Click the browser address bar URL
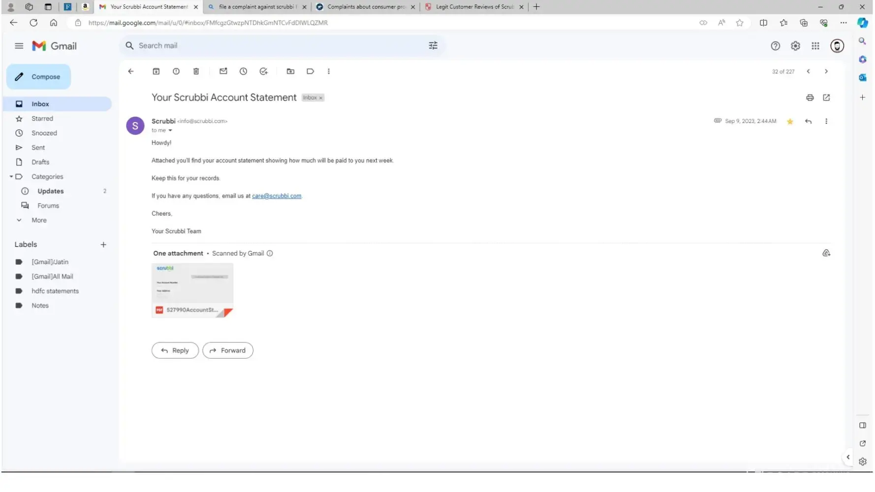Viewport: 875px width, 492px height. click(x=208, y=23)
